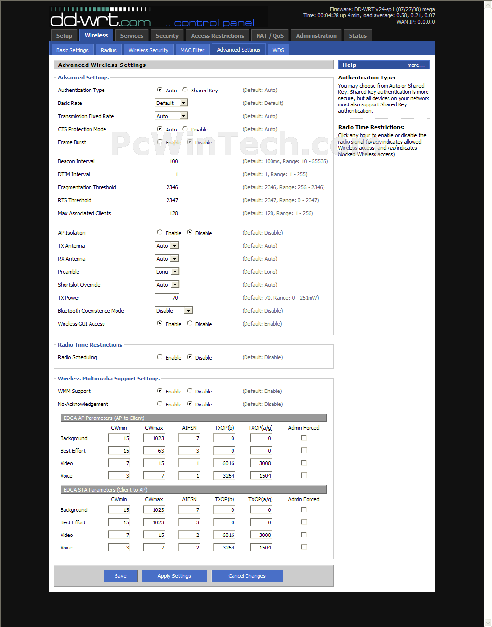492x627 pixels.
Task: Switch to Basic Settings sub-tab
Action: click(x=72, y=50)
